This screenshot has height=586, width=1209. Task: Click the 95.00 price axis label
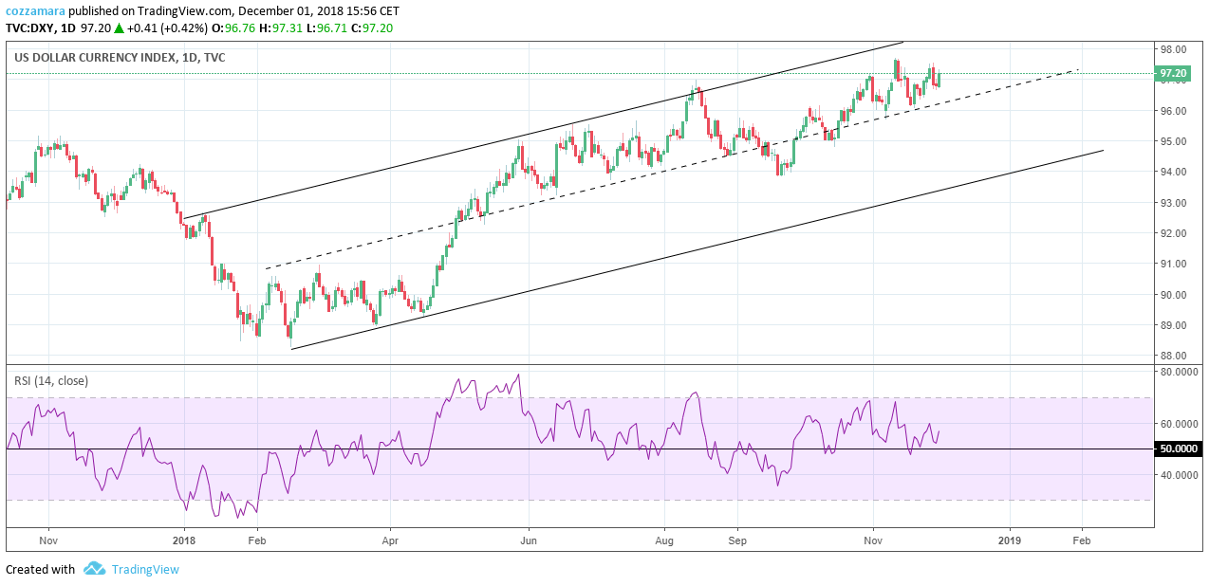(1174, 141)
